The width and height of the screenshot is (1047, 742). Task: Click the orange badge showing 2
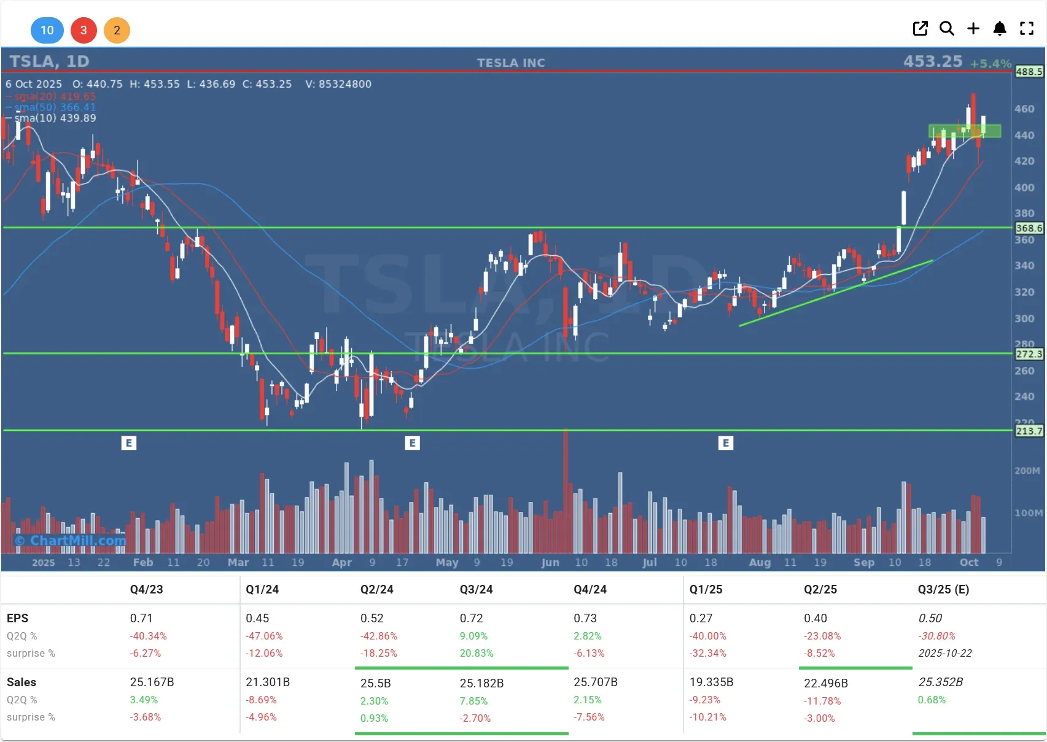(x=117, y=30)
